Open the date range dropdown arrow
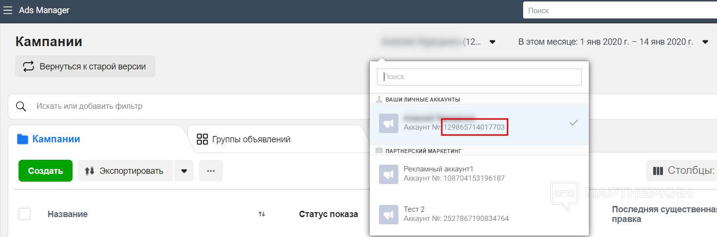This screenshot has width=717, height=237. 705,42
